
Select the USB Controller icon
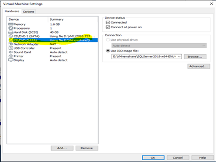point(11,48)
